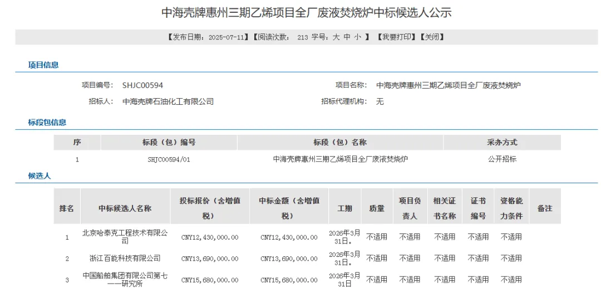The height and width of the screenshot is (292, 601).
Task: Set font size to 小 (small)
Action: (357, 37)
